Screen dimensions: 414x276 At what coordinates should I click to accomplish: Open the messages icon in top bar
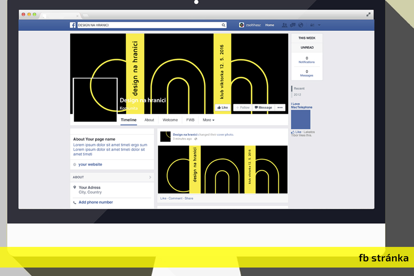293,25
